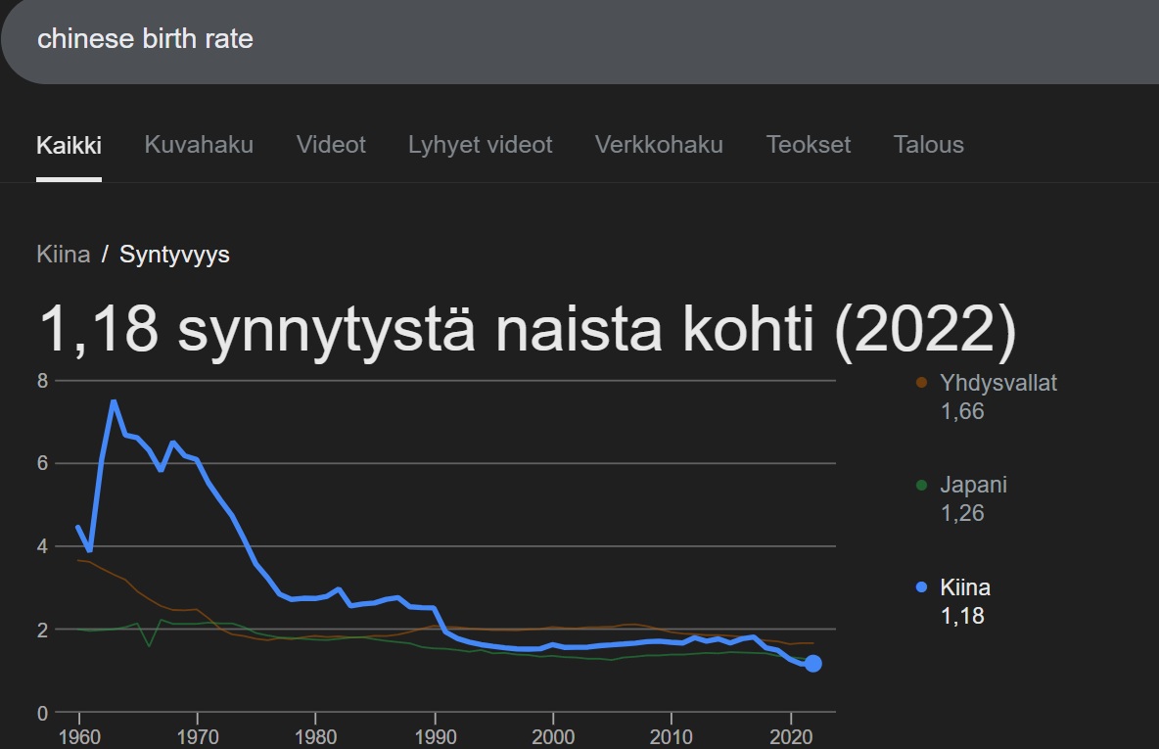Click the 1990 x-axis label
The image size is (1159, 749).
(x=436, y=737)
